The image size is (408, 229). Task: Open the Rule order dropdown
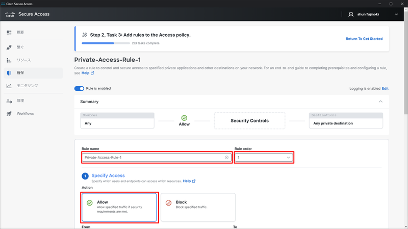264,158
